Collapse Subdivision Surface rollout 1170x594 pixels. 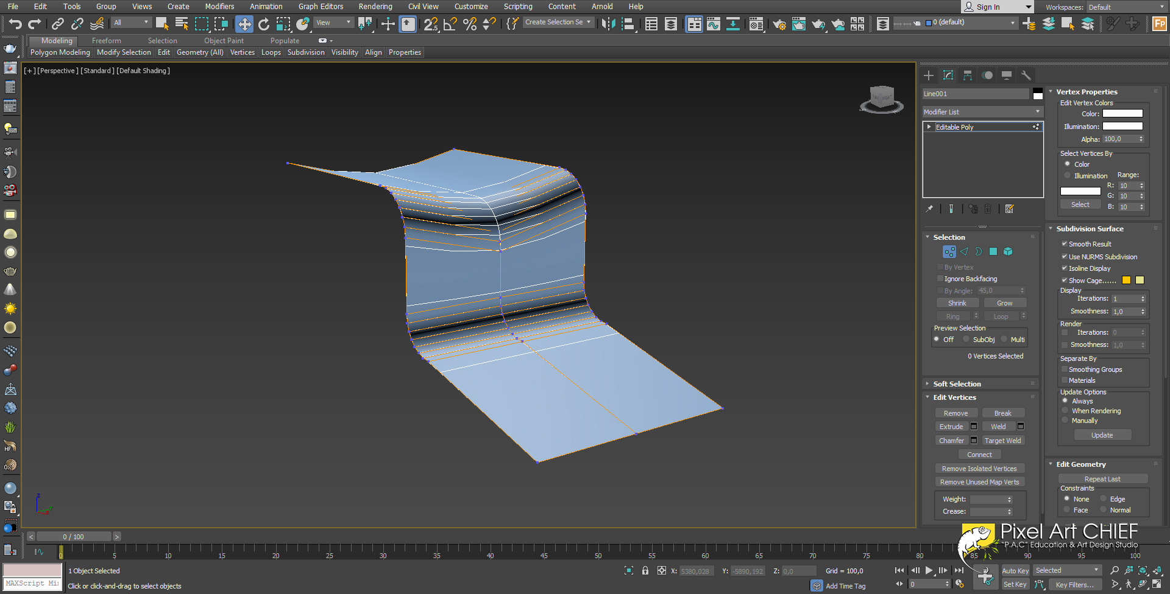coord(1090,229)
